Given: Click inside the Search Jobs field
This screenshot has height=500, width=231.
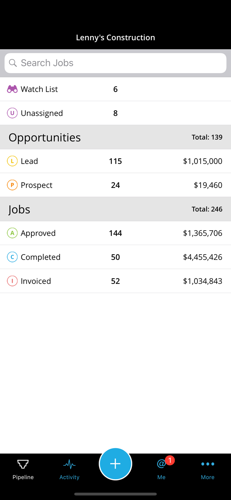Looking at the screenshot, I should (115, 63).
